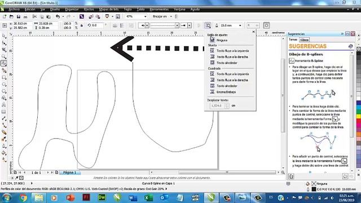Click the add page button beside Página 1

tap(56, 173)
